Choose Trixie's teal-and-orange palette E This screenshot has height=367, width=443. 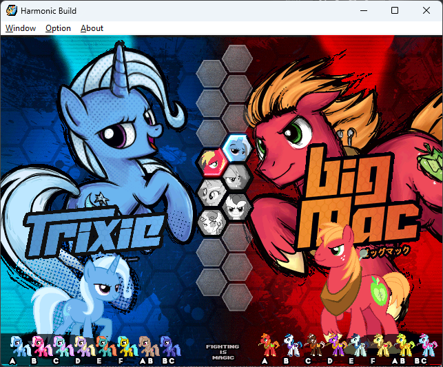pos(106,346)
